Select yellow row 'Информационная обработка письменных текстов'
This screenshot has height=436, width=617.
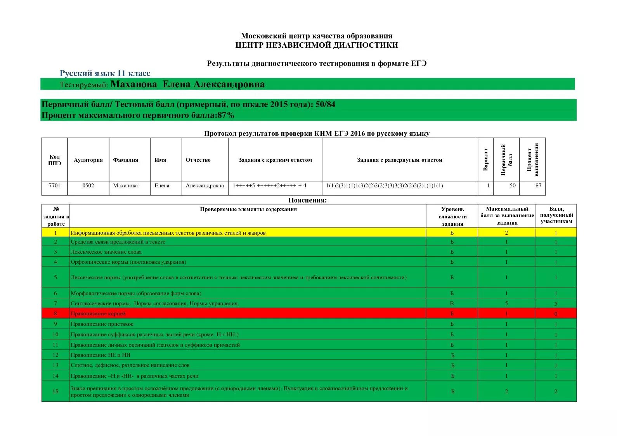[309, 233]
